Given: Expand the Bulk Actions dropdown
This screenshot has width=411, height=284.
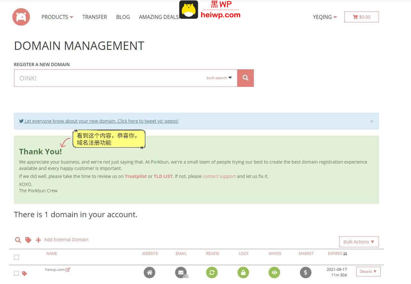Looking at the screenshot, I should point(359,242).
